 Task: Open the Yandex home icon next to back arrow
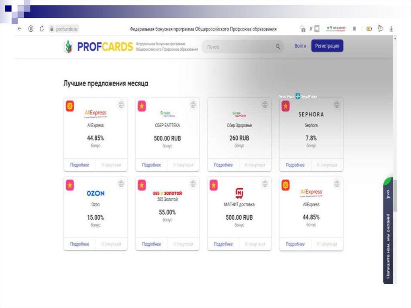(x=31, y=29)
